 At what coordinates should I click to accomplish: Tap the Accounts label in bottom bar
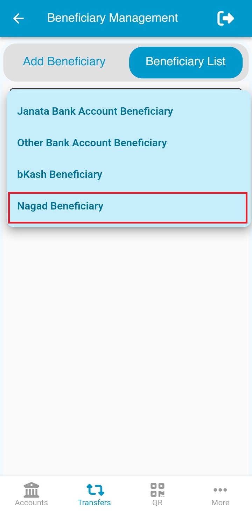(x=31, y=502)
